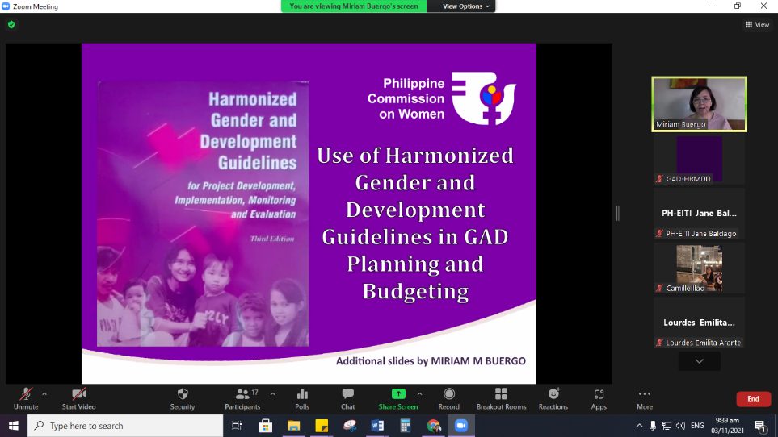Open the notification center icon
The width and height of the screenshot is (778, 437).
[760, 426]
